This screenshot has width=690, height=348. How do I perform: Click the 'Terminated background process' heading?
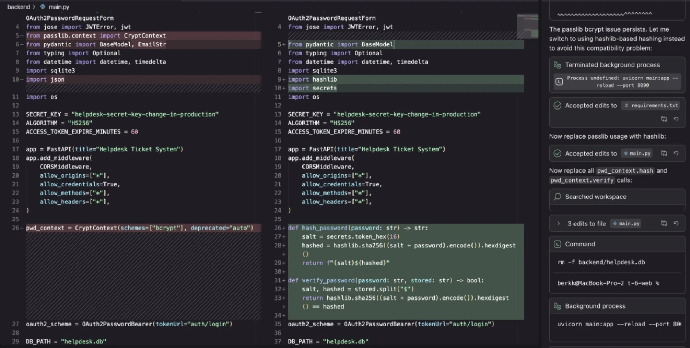pyautogui.click(x=612, y=65)
